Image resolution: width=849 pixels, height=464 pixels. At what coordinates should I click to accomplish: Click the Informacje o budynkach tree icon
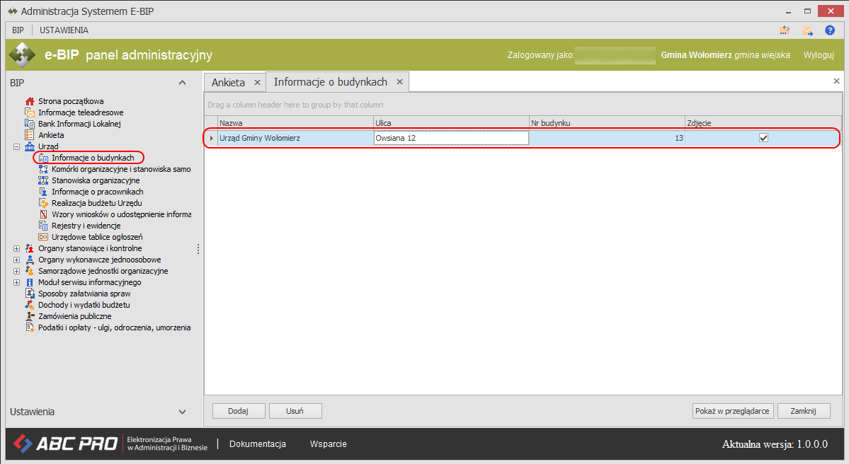43,158
